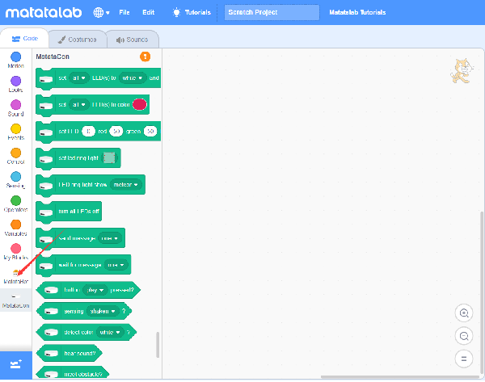Click the add extension button
This screenshot has height=382, width=485.
pyautogui.click(x=16, y=365)
